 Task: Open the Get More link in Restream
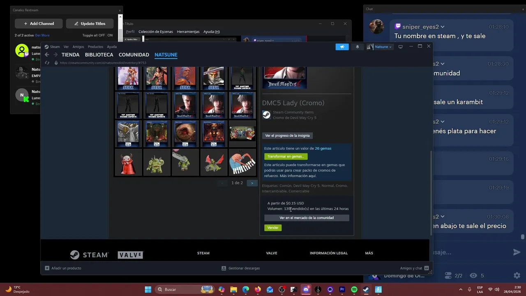click(x=42, y=35)
